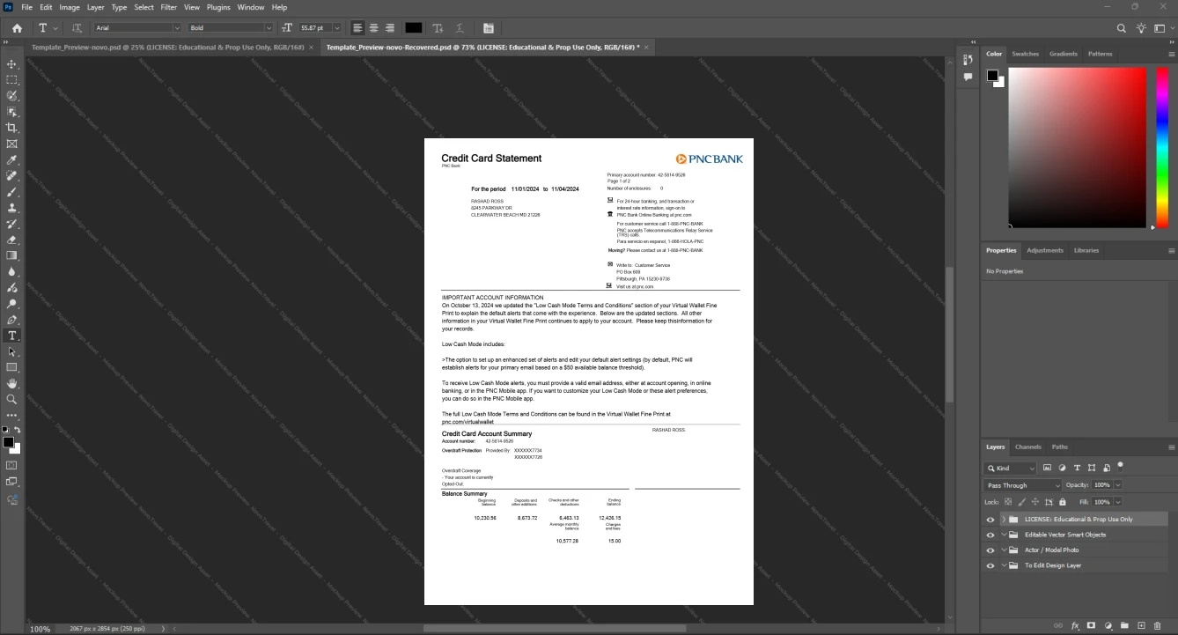The image size is (1178, 635).
Task: Open the font size dropdown
Action: click(x=336, y=28)
